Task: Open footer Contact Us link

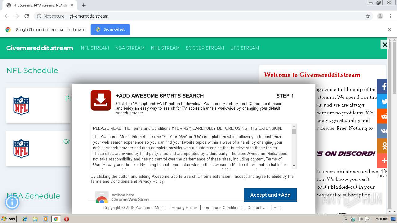Action: 257,208
